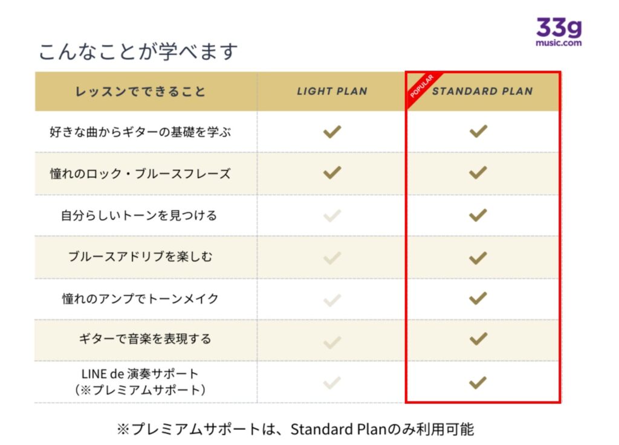Click Light Plan checkmark for ロック・ブルースフレーズ

coord(332,173)
